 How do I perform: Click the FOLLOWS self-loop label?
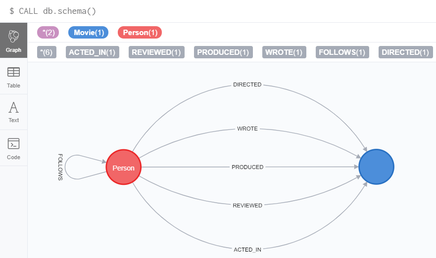[x=60, y=167]
